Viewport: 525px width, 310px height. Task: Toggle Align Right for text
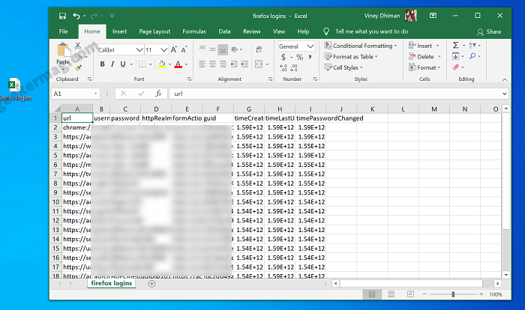point(223,64)
